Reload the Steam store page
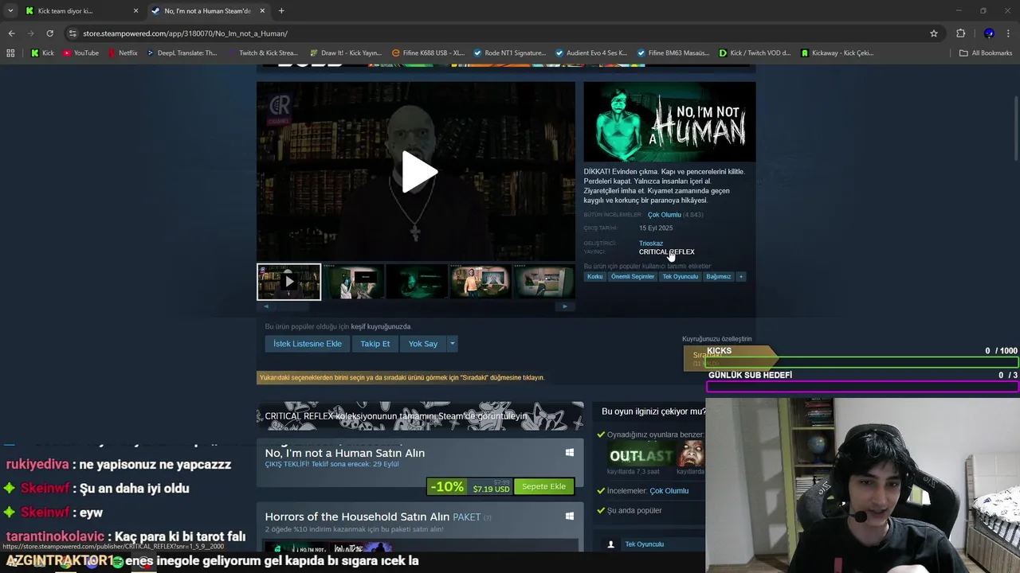This screenshot has width=1020, height=573. click(x=49, y=33)
